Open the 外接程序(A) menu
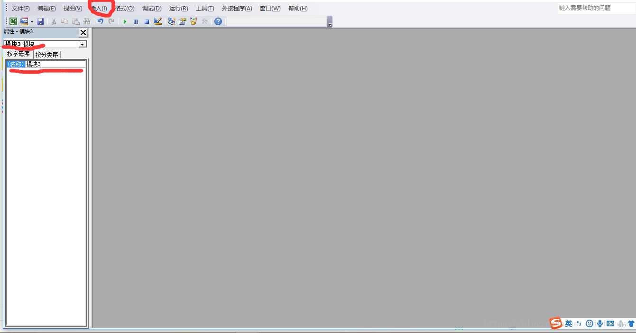Screen dimensions: 636x333 [237, 9]
